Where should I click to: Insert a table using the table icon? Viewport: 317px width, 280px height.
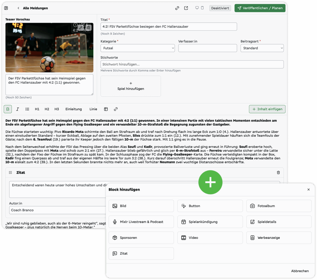(106, 109)
